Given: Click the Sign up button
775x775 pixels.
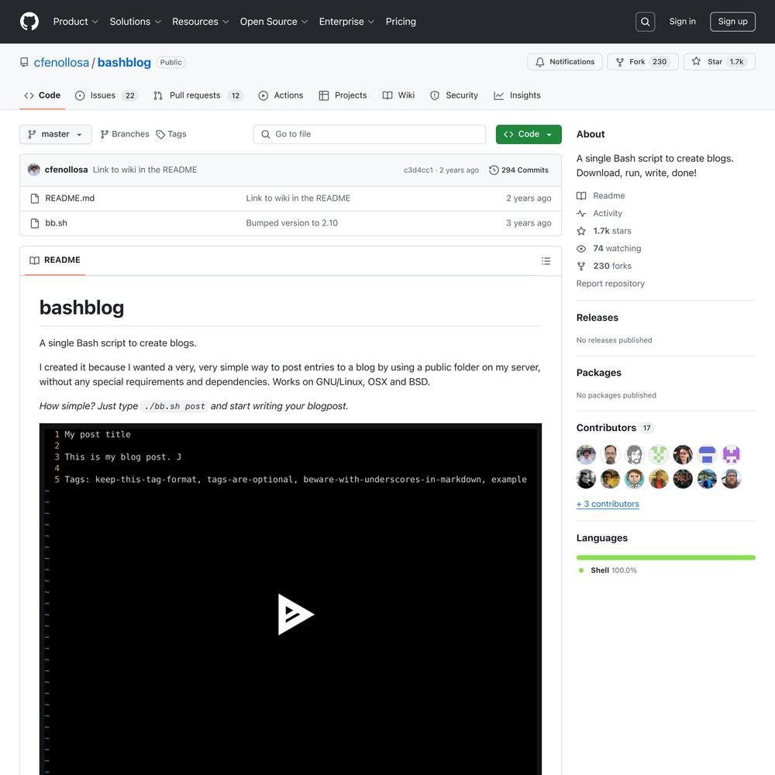Looking at the screenshot, I should 732,22.
